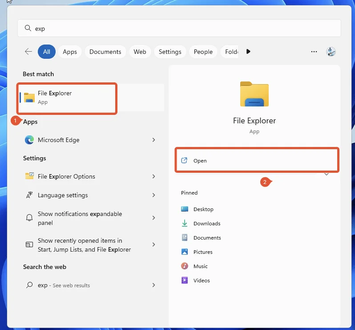Show more filters with the right arrow
This screenshot has width=355, height=330.
pyautogui.click(x=248, y=52)
